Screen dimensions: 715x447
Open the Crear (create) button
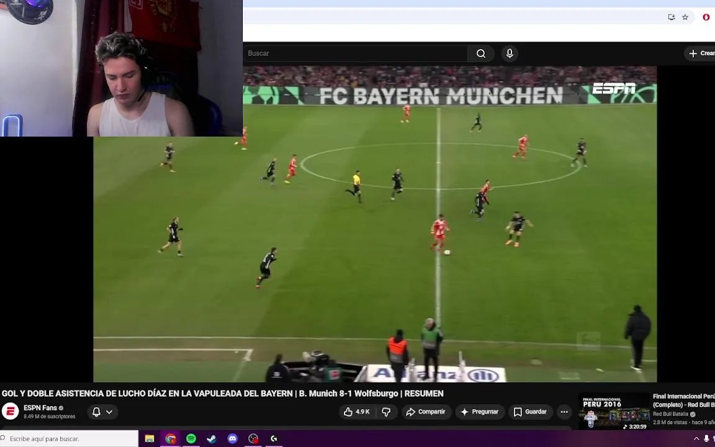(x=701, y=53)
